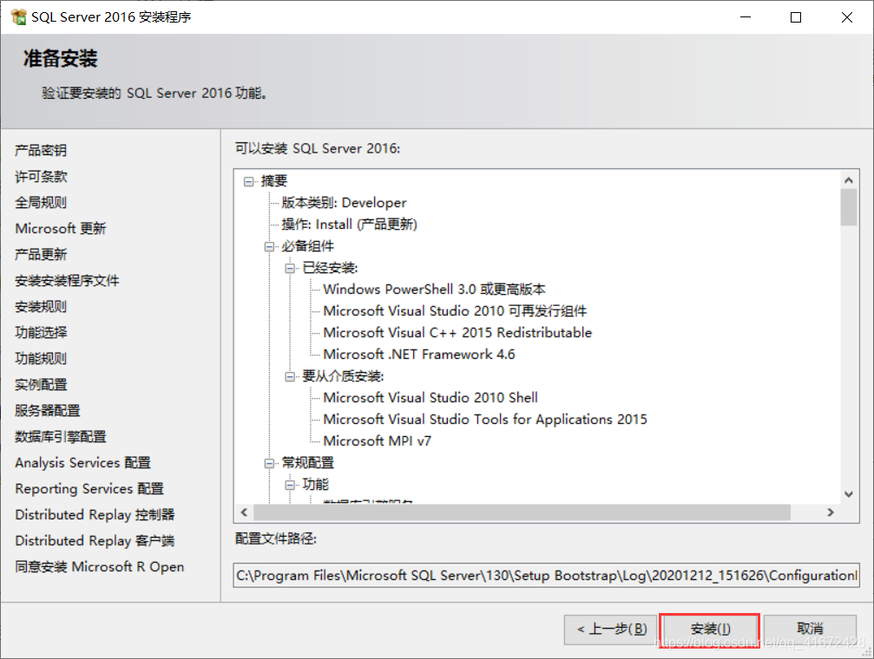Image resolution: width=874 pixels, height=659 pixels.
Task: Maximize the SQL Server setup window
Action: [x=796, y=17]
